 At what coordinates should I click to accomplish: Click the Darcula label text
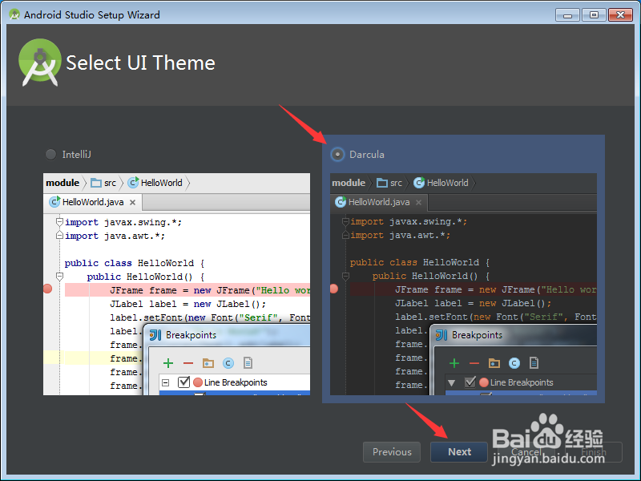pos(367,155)
